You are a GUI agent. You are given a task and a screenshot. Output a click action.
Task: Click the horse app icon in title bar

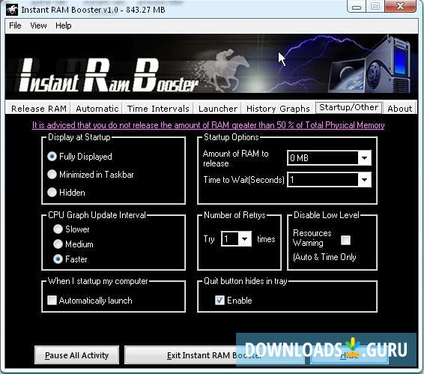click(12, 10)
